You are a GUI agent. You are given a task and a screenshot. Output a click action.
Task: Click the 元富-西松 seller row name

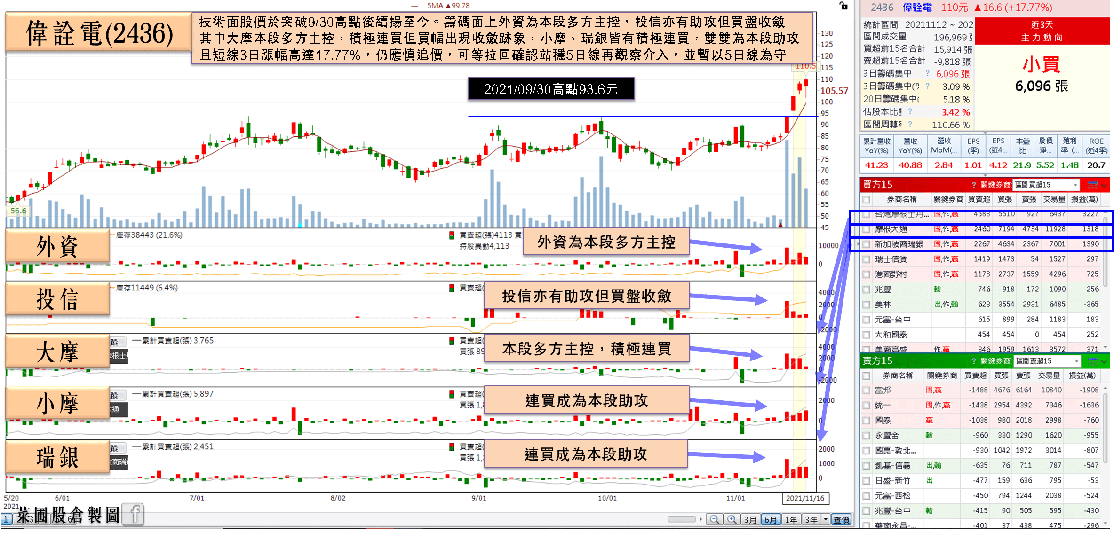coord(892,496)
